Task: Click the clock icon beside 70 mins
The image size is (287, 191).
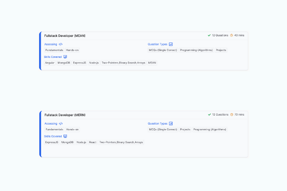Action: (x=232, y=115)
